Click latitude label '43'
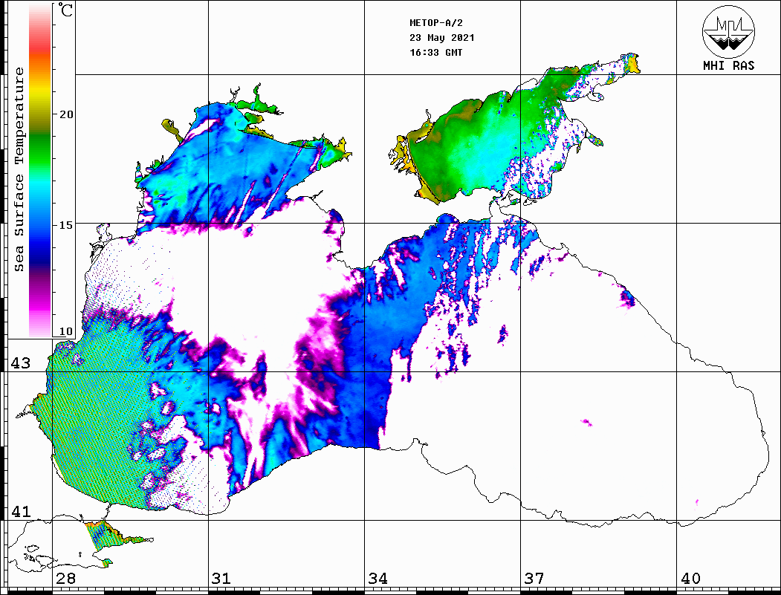This screenshot has width=781, height=595. coord(21,363)
